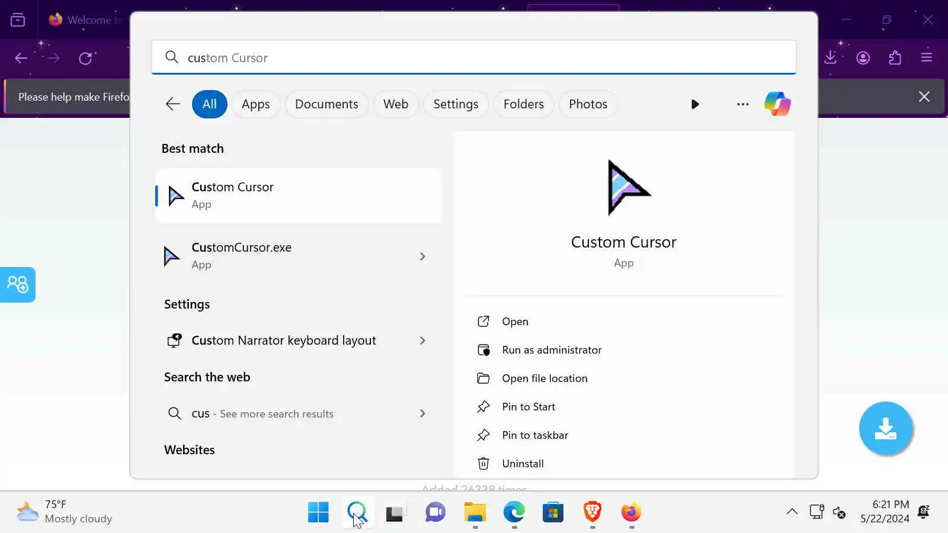The height and width of the screenshot is (533, 948).
Task: Open the Chat app on the taskbar
Action: click(x=435, y=512)
